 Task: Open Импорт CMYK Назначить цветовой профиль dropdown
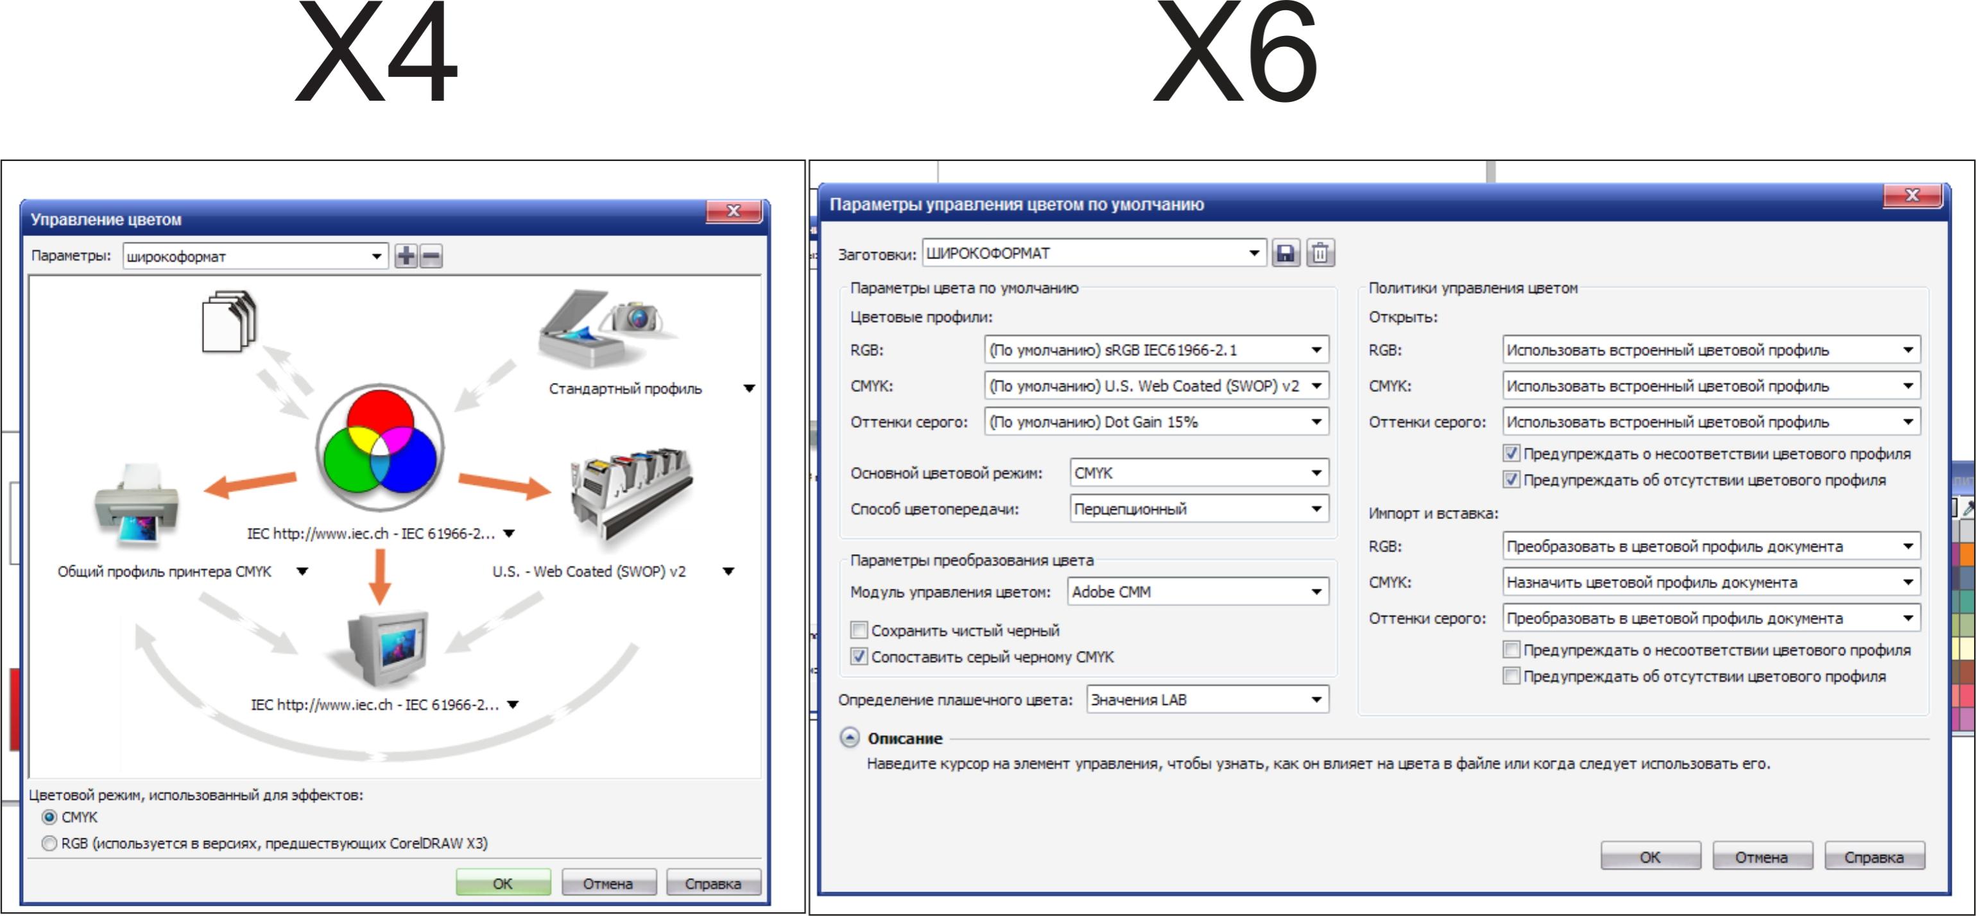click(1712, 582)
